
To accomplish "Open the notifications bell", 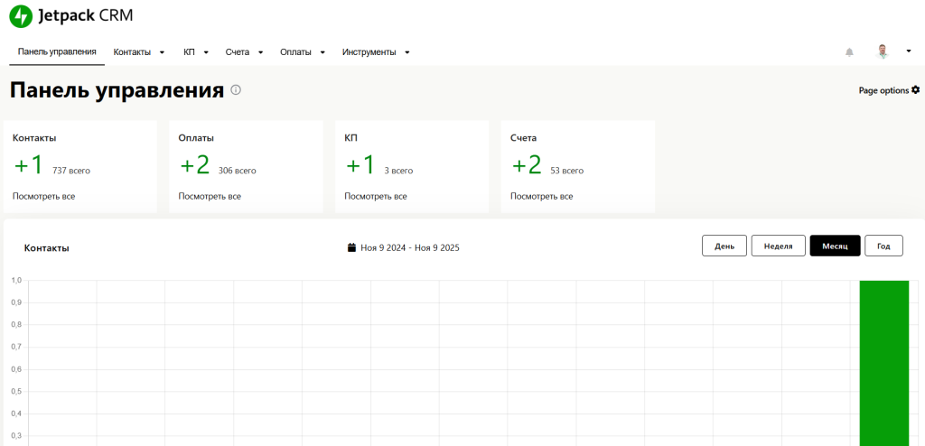I will pyautogui.click(x=849, y=52).
